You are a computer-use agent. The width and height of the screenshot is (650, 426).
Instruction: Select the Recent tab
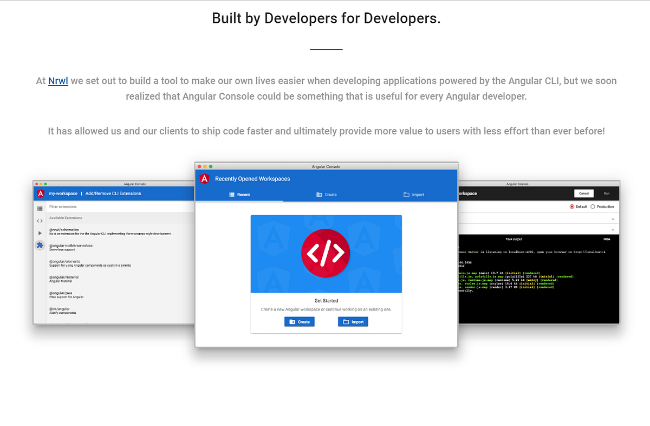click(x=239, y=195)
